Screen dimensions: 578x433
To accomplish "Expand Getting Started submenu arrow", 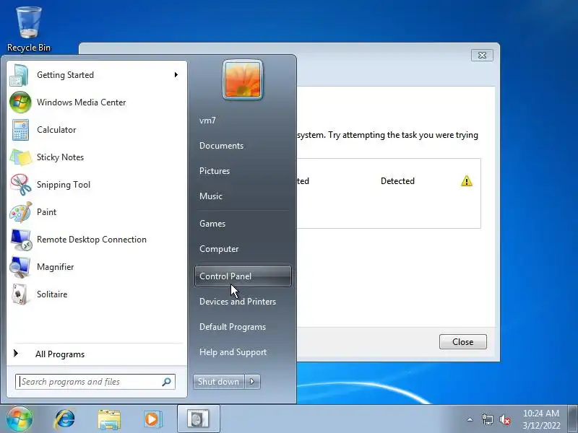I will [176, 75].
